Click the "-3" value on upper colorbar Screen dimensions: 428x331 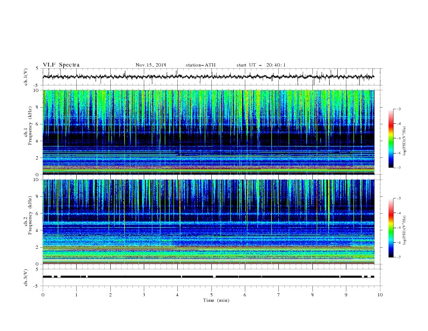coord(398,109)
